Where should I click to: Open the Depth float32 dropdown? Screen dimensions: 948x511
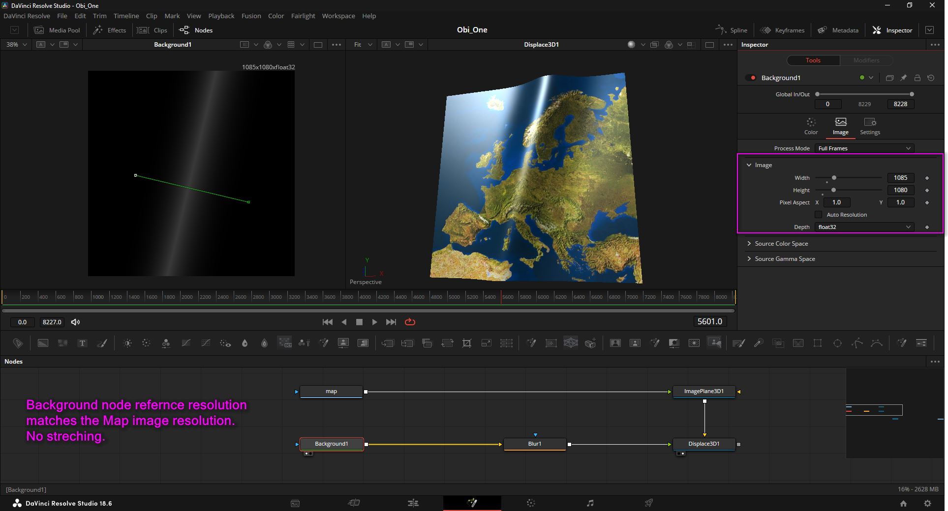click(x=864, y=227)
